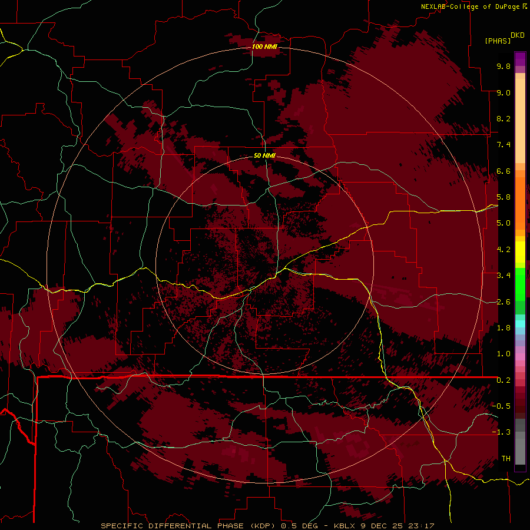530x530 pixels.
Task: Click the 1.0 value on the color scale
Action: tap(503, 354)
